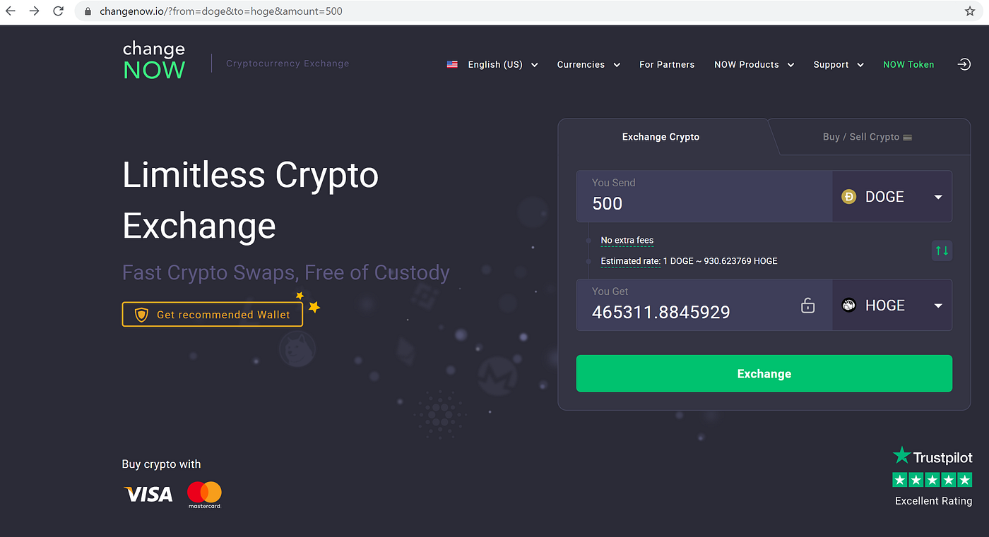Click the browser back arrow
The width and height of the screenshot is (989, 537).
[x=10, y=11]
